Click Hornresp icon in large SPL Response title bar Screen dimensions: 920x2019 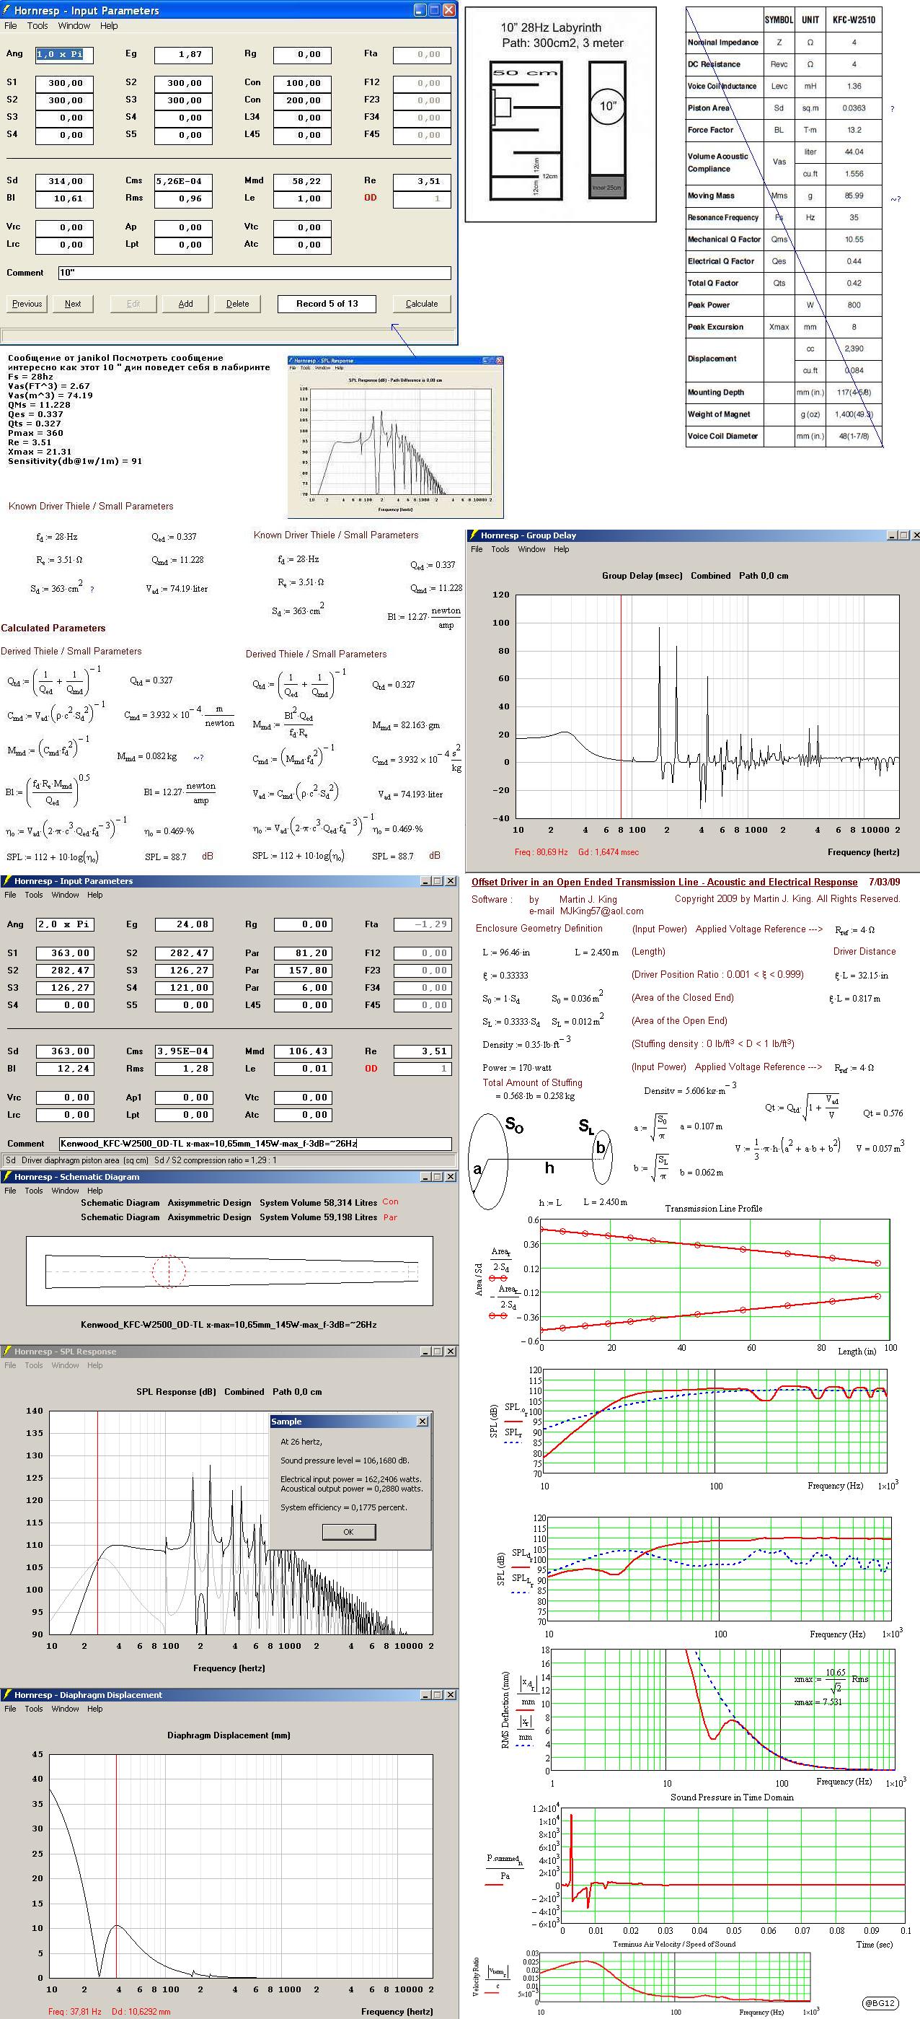point(7,1352)
